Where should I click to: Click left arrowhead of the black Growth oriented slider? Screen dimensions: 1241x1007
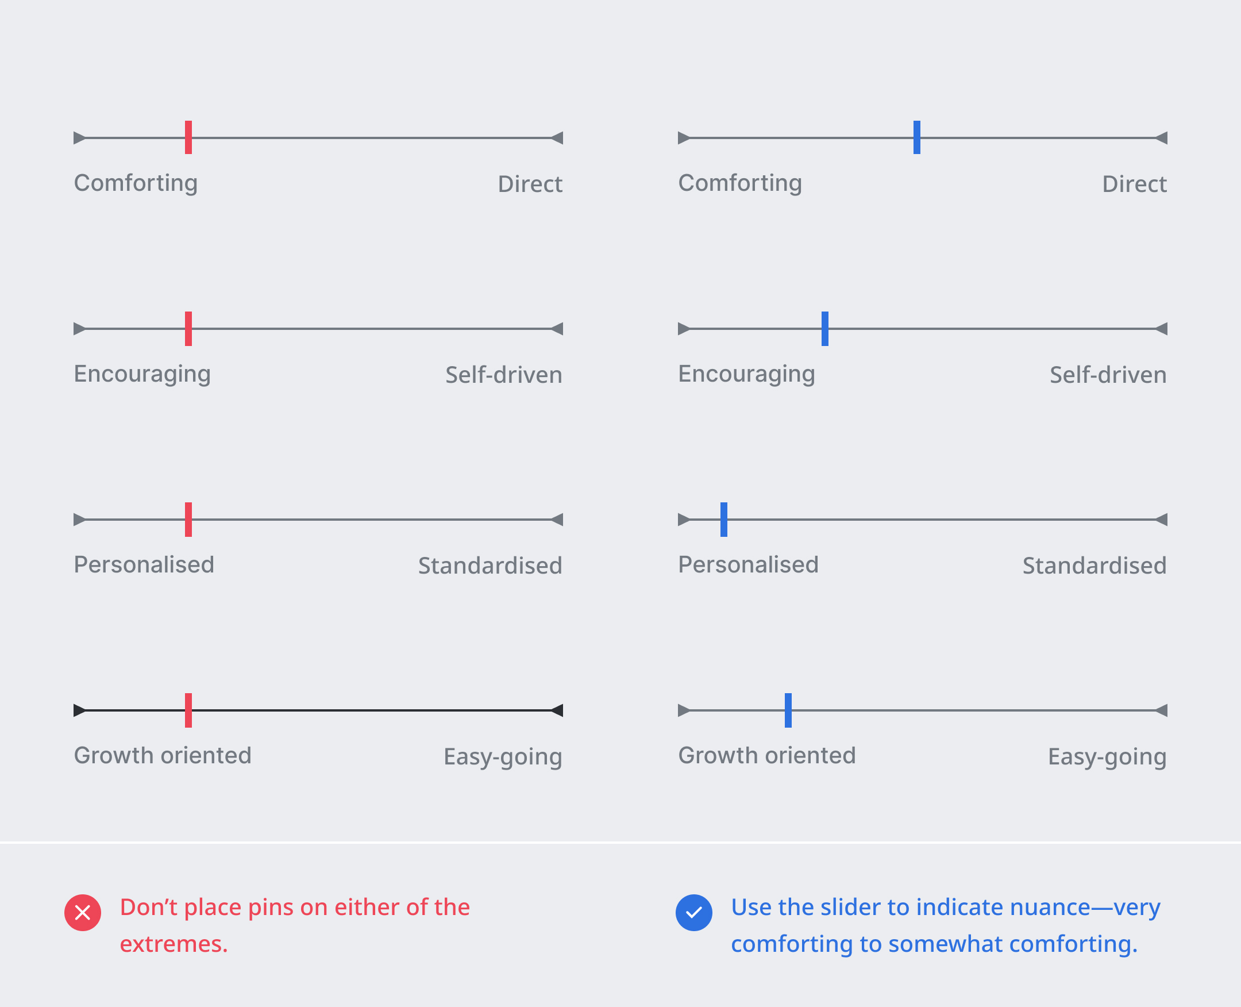tap(80, 710)
